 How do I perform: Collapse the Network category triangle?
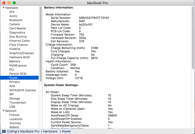click(x=3, y=111)
